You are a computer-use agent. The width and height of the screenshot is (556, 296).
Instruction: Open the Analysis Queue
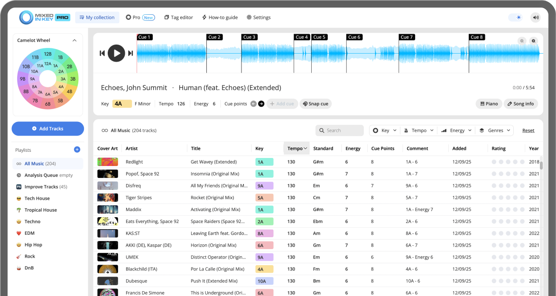(48, 175)
